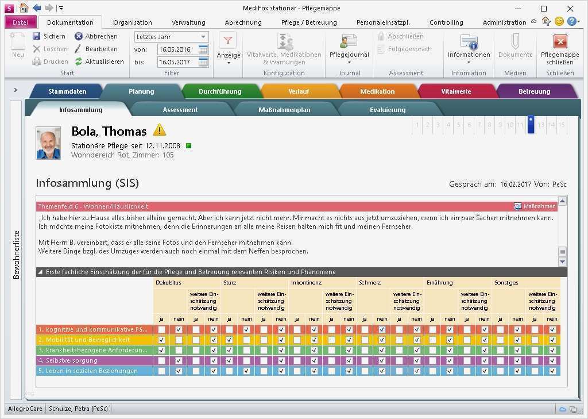
Task: Untick Dekubitus ja for krankheitsbezogene Anforderungen row
Action: (161, 350)
